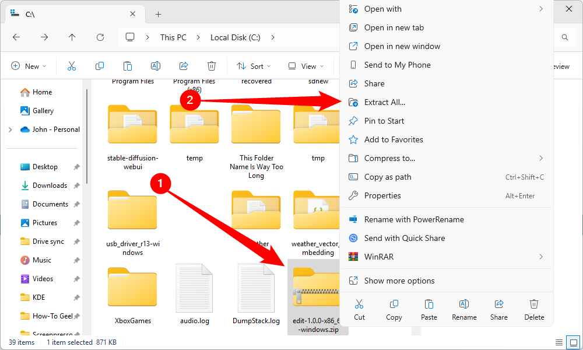Screen dimensions: 583x350
Task: Click the Delete trash icon in the Explorer toolbar
Action: [x=211, y=66]
